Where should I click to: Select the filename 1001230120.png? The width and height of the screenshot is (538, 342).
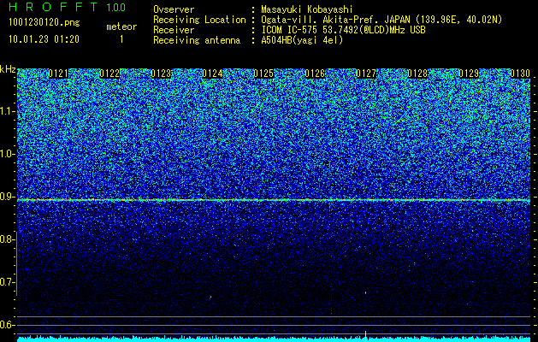coord(44,23)
